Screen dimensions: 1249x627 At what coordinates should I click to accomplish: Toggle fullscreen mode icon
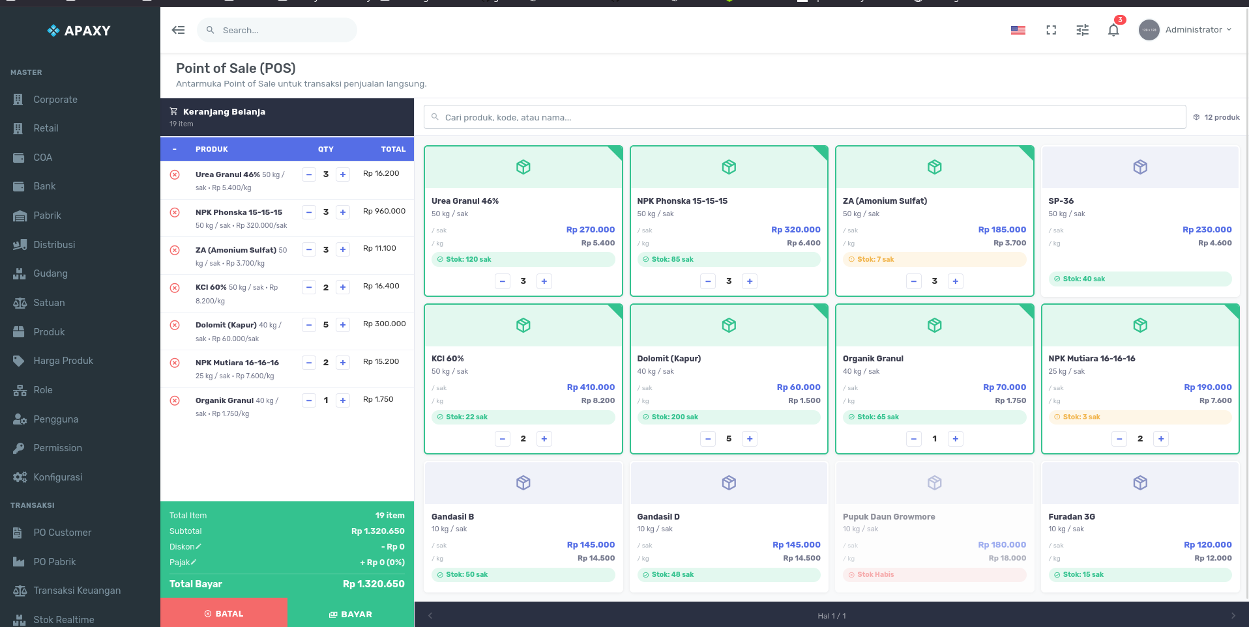point(1051,30)
